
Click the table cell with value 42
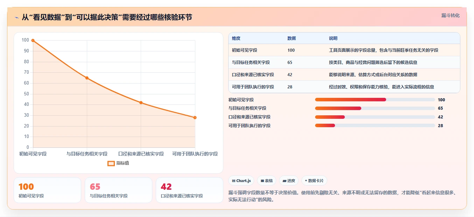290,75
